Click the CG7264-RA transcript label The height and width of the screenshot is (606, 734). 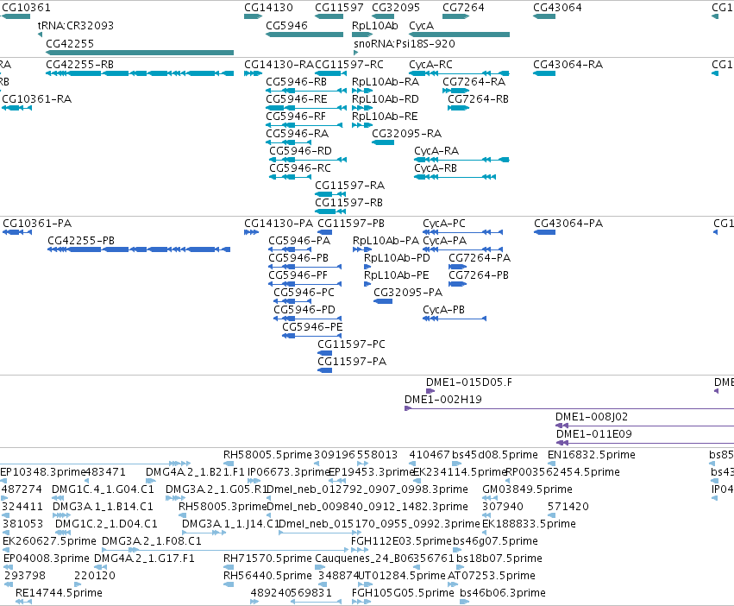[474, 81]
